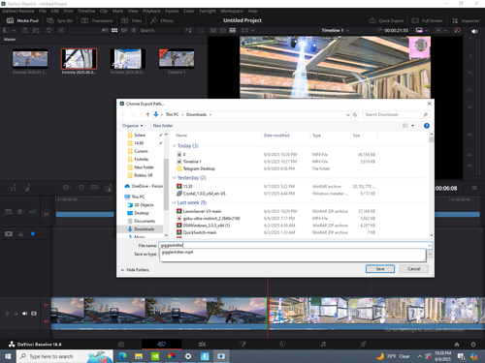
Task: Click the Cancel button
Action: [413, 269]
